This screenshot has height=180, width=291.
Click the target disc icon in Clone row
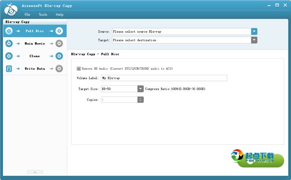(59, 56)
